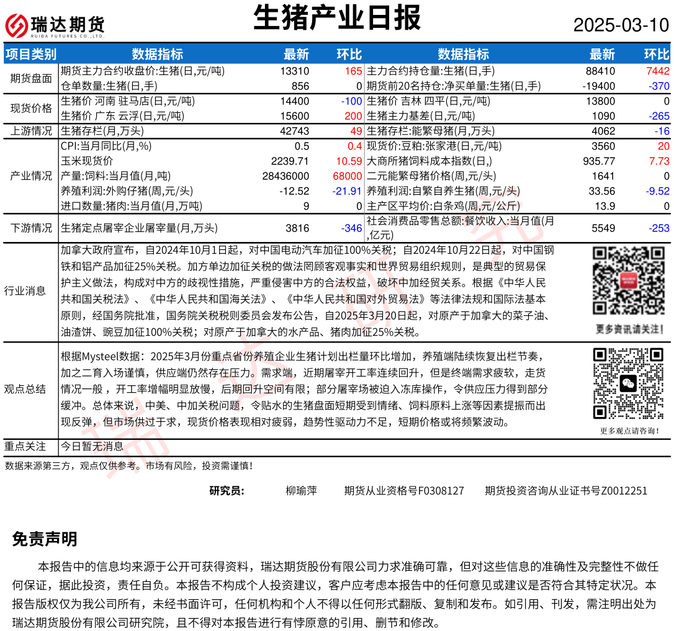Click the consulting certificate number Z0012251
The height and width of the screenshot is (631, 674).
[x=624, y=491]
